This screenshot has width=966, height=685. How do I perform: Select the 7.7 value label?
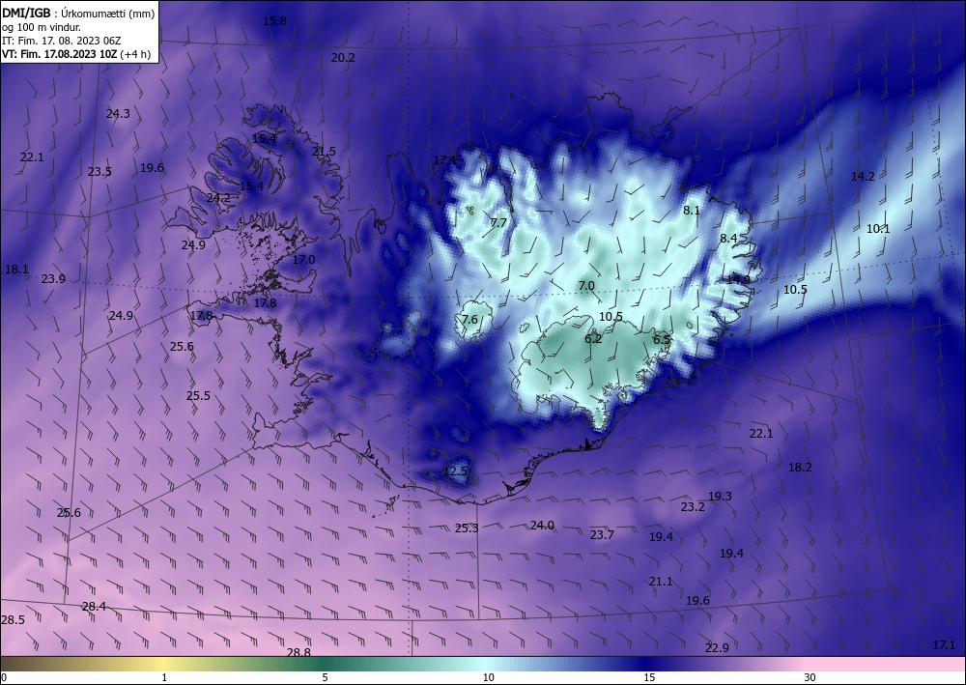(497, 222)
